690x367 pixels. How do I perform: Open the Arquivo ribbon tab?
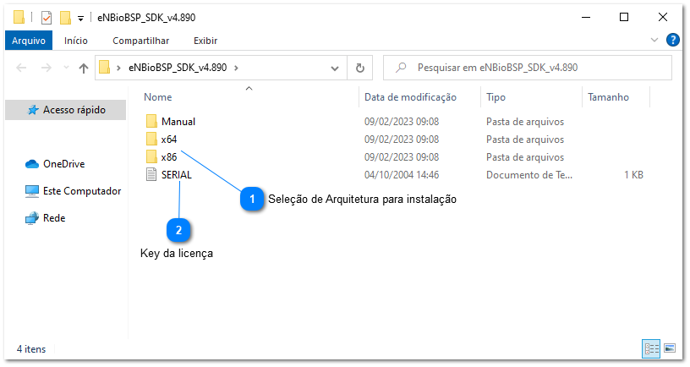(x=29, y=41)
